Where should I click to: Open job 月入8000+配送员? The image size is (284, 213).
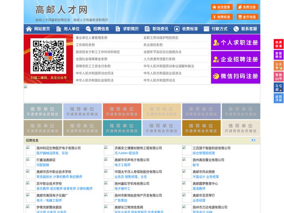tap(127, 153)
